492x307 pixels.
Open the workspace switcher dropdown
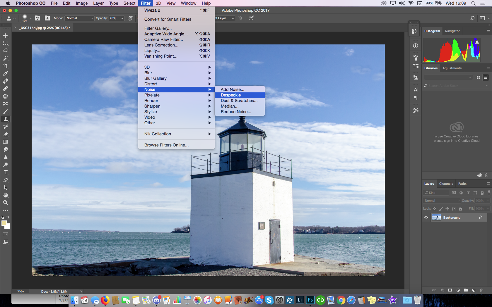(x=485, y=18)
